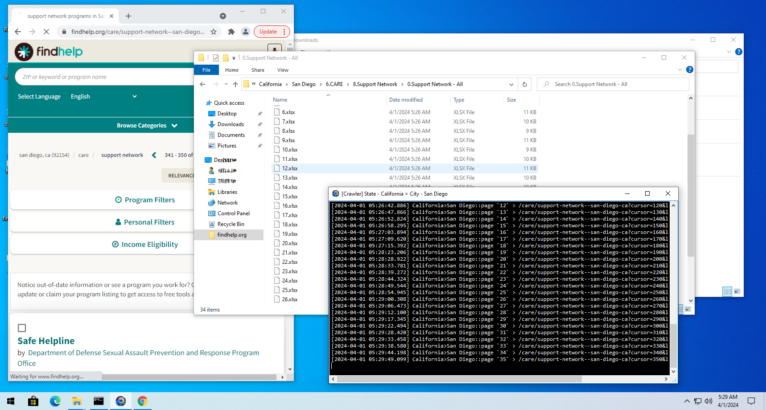The width and height of the screenshot is (766, 410).
Task: Click the browser extensions puzzle icon
Action: 231,32
